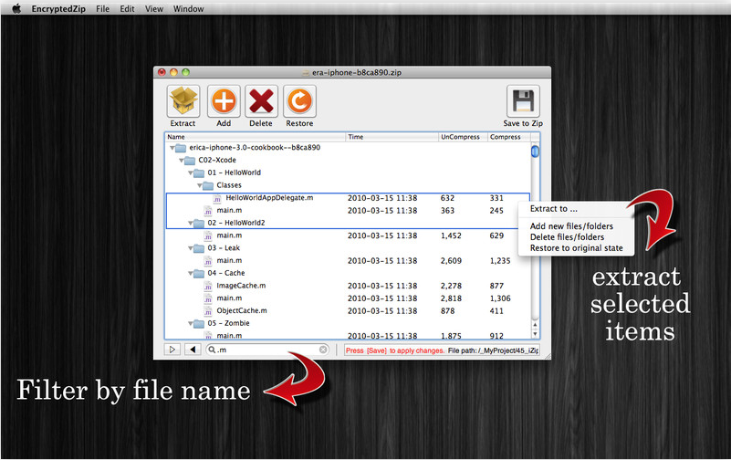Open the Apple menu

(x=16, y=8)
